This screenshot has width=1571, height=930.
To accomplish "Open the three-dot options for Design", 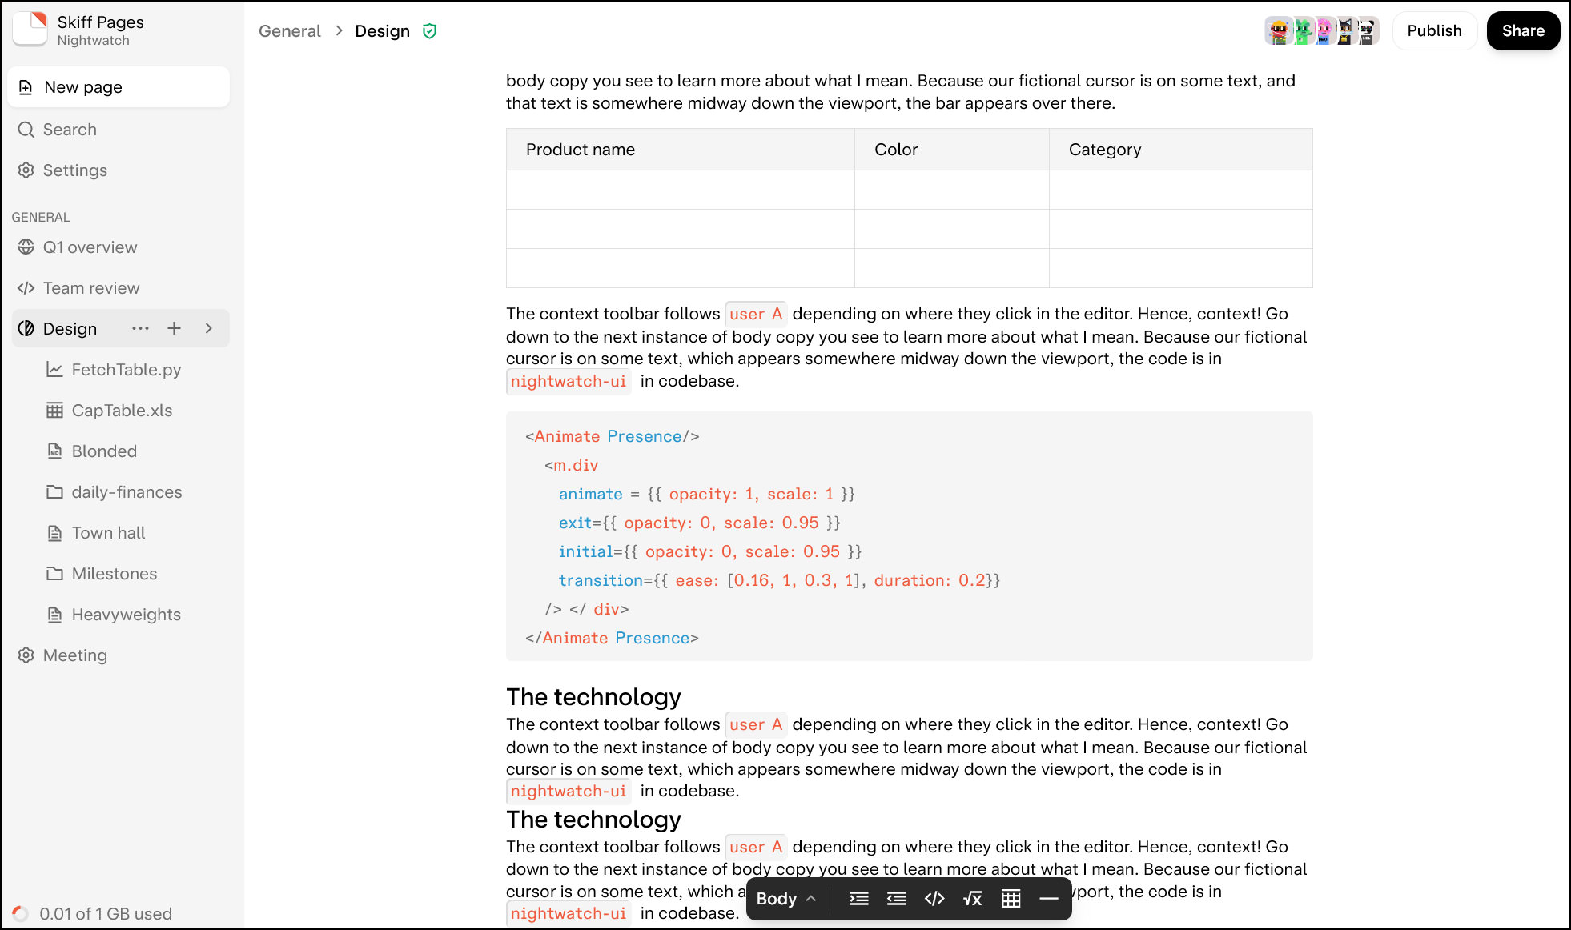I will click(x=141, y=328).
